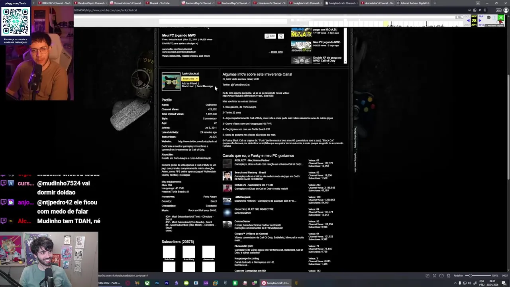Open the Ghost Six | PLAY THE OBJECTIVE channel
Screen dimensions: 510x287
(x=254, y=209)
